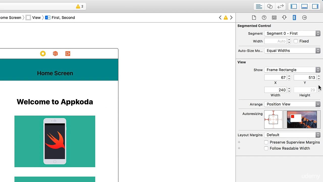Click the jump bar warning triangle

[x=226, y=17]
